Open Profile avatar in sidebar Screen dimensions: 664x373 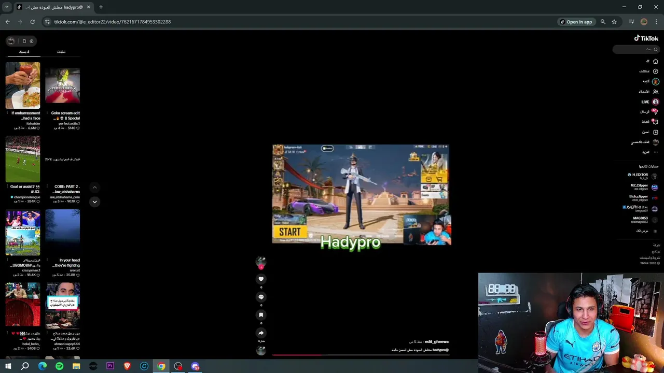point(655,142)
